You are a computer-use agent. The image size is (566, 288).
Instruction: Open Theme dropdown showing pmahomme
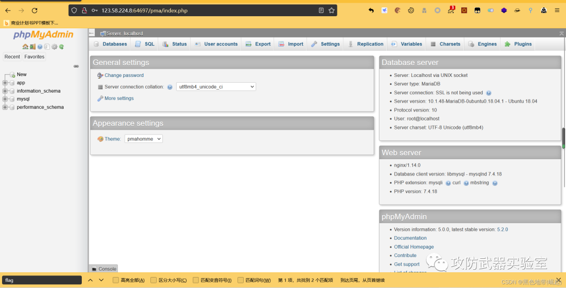[143, 139]
